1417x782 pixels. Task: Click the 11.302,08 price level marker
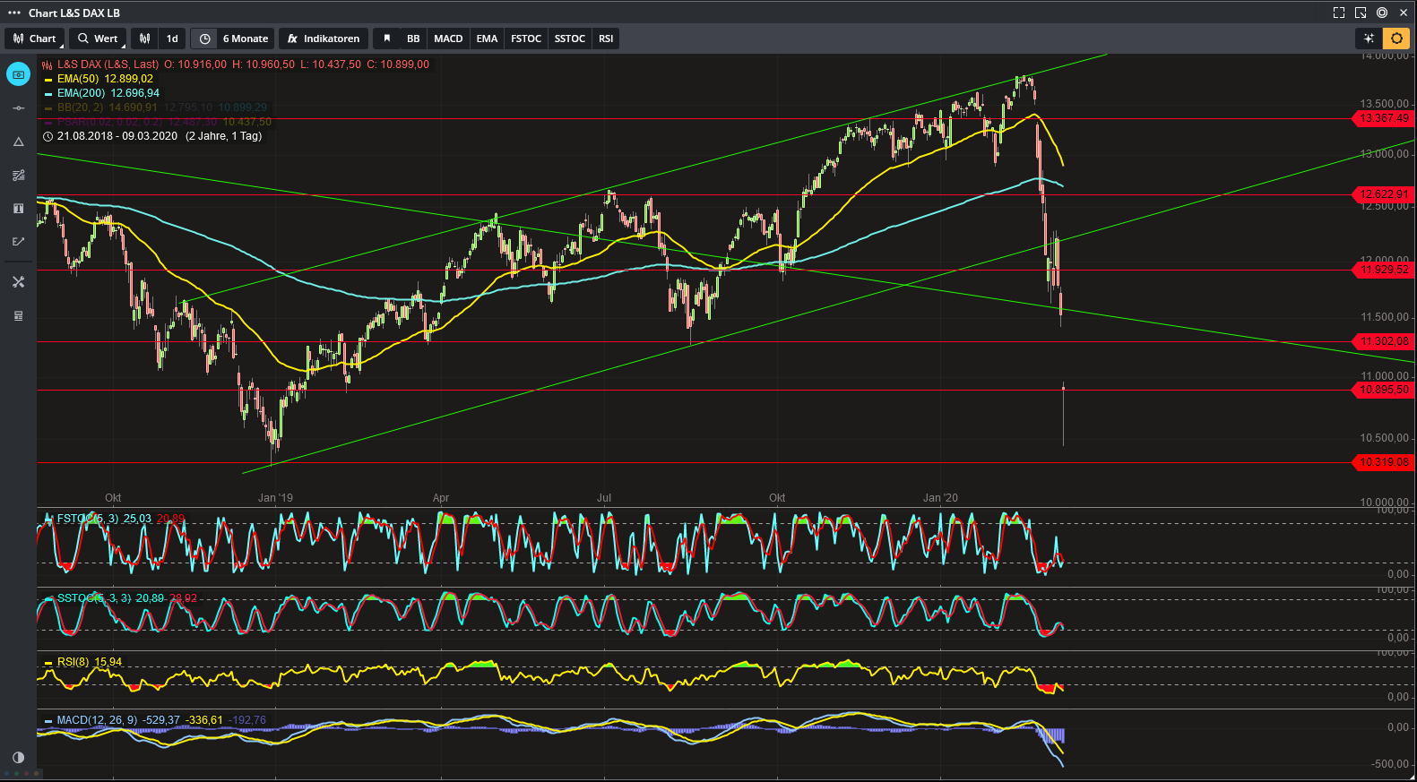[1384, 341]
